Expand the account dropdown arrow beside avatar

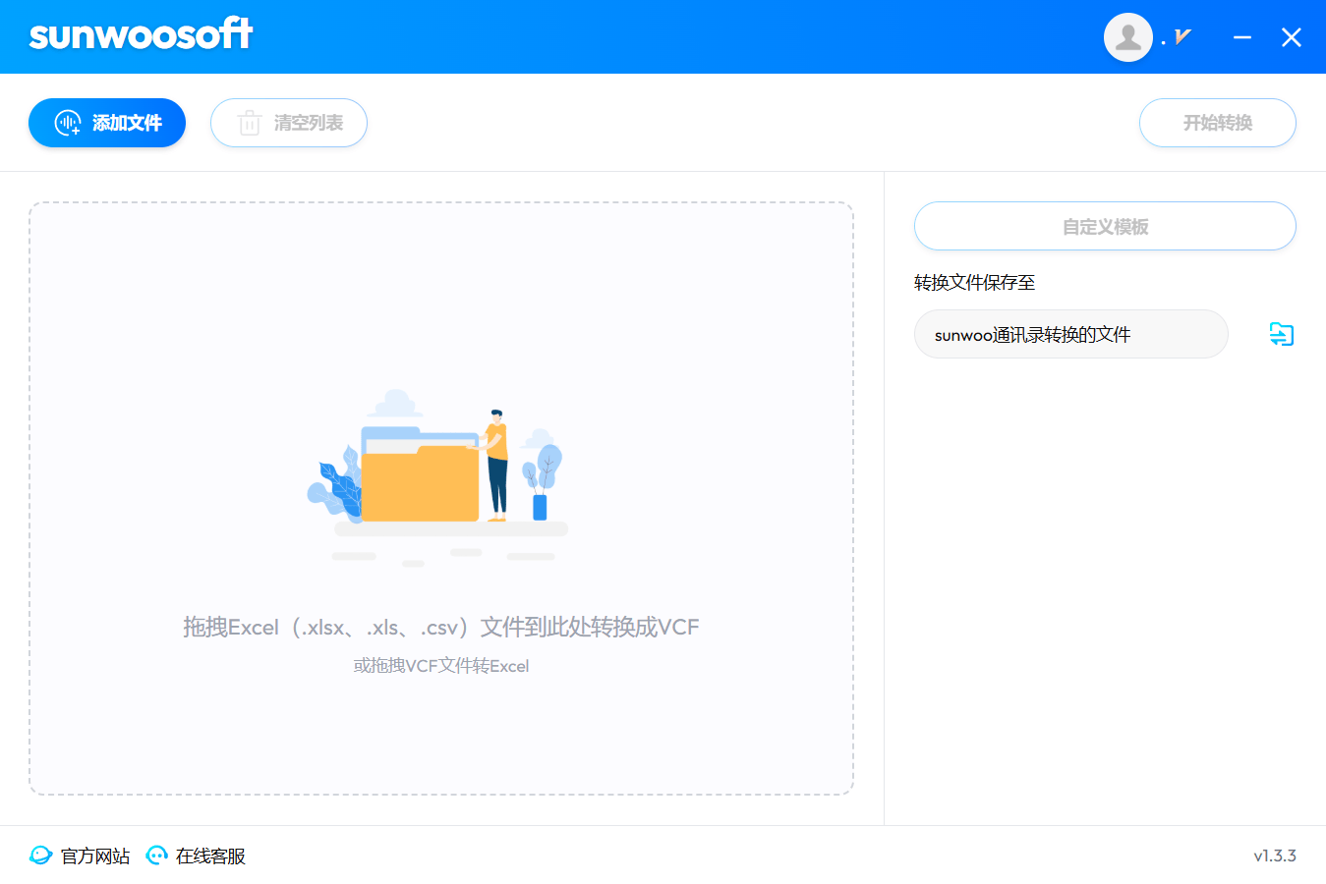pos(1182,37)
